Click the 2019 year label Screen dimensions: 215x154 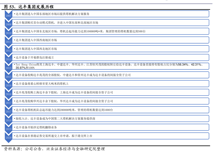[x=8, y=129]
